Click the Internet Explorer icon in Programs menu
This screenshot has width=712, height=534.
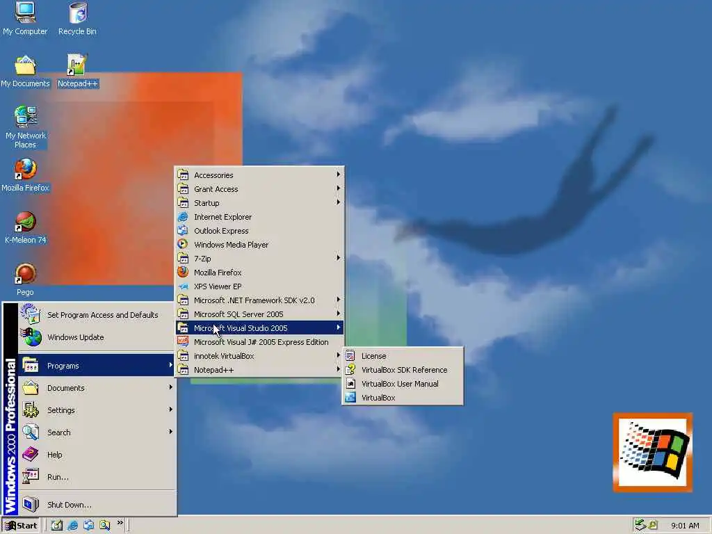pos(183,217)
